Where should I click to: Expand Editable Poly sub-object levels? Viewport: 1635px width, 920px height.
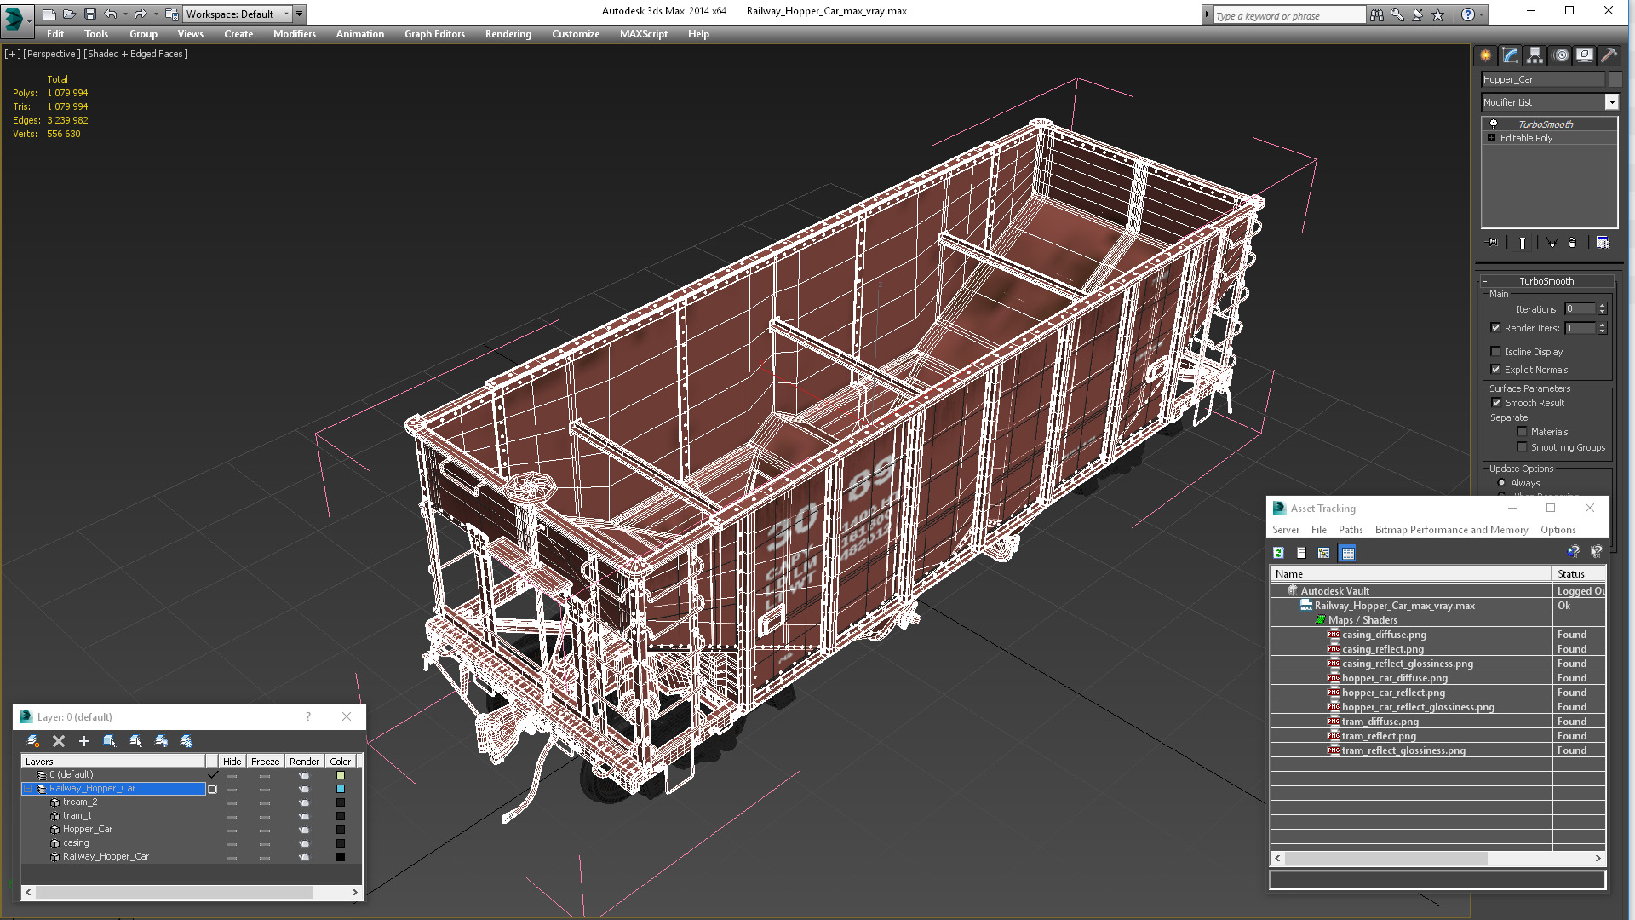[1492, 138]
